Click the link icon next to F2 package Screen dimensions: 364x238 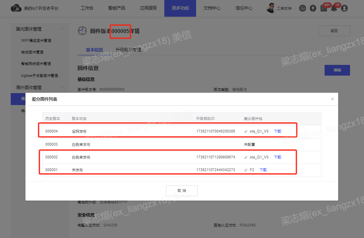pos(245,170)
